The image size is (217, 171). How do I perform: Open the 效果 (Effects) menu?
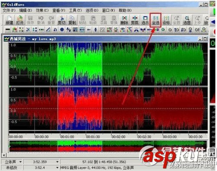[42, 10]
